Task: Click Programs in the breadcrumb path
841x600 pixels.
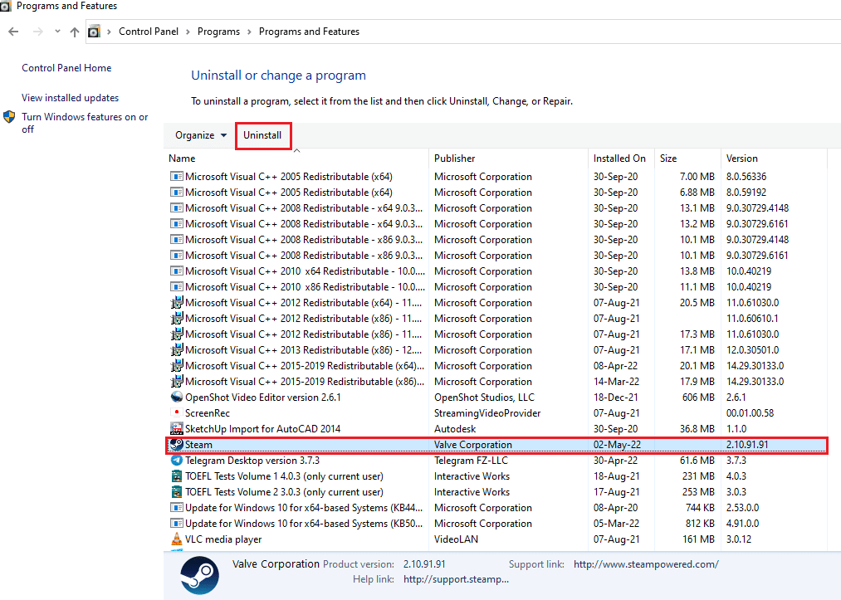Action: 218,32
